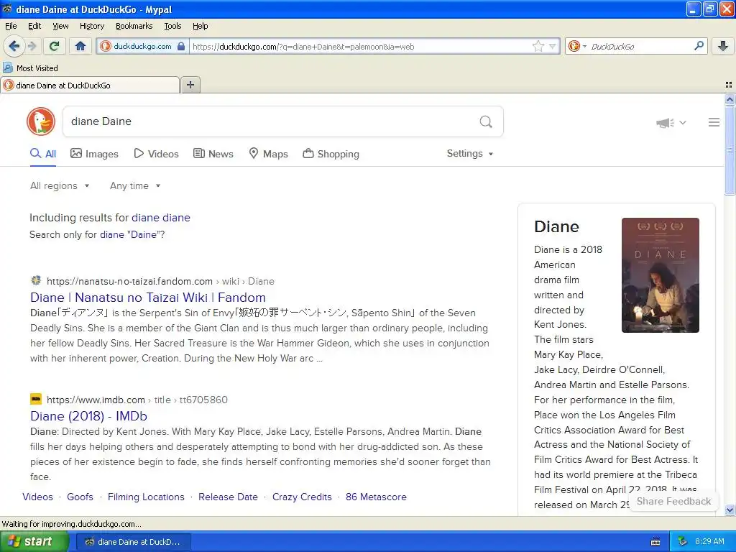This screenshot has height=552, width=736.
Task: Click the on-screen keyboard tray icon
Action: (655, 542)
